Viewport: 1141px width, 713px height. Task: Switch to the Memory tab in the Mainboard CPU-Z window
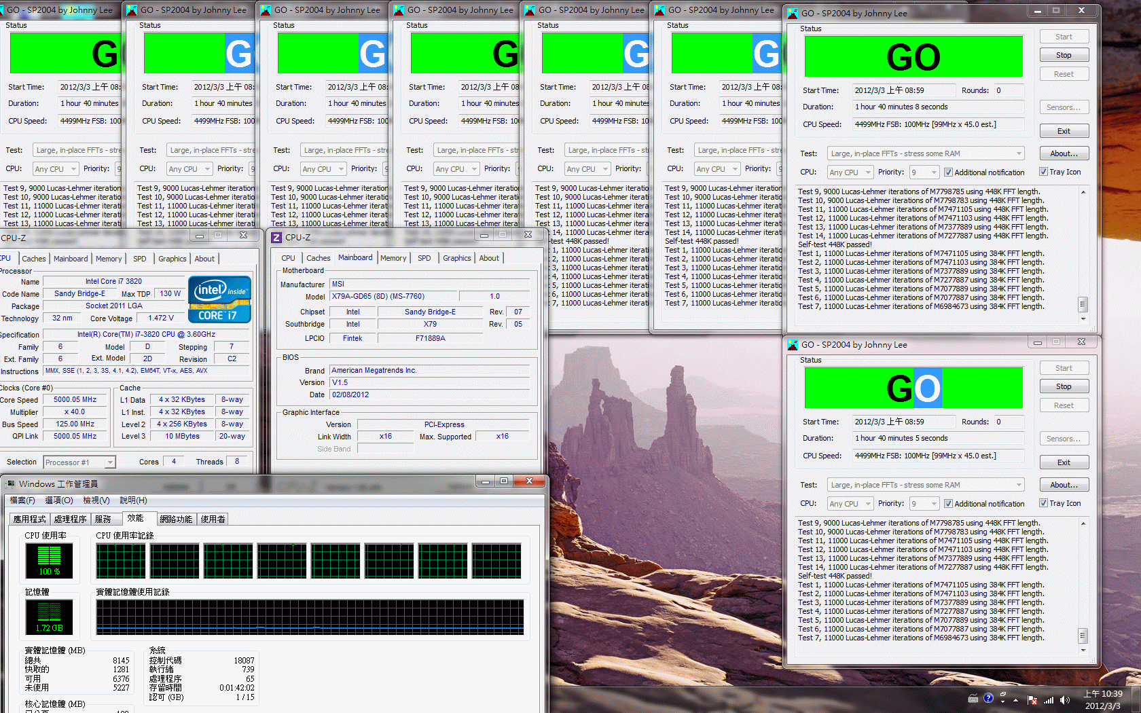[x=393, y=258]
